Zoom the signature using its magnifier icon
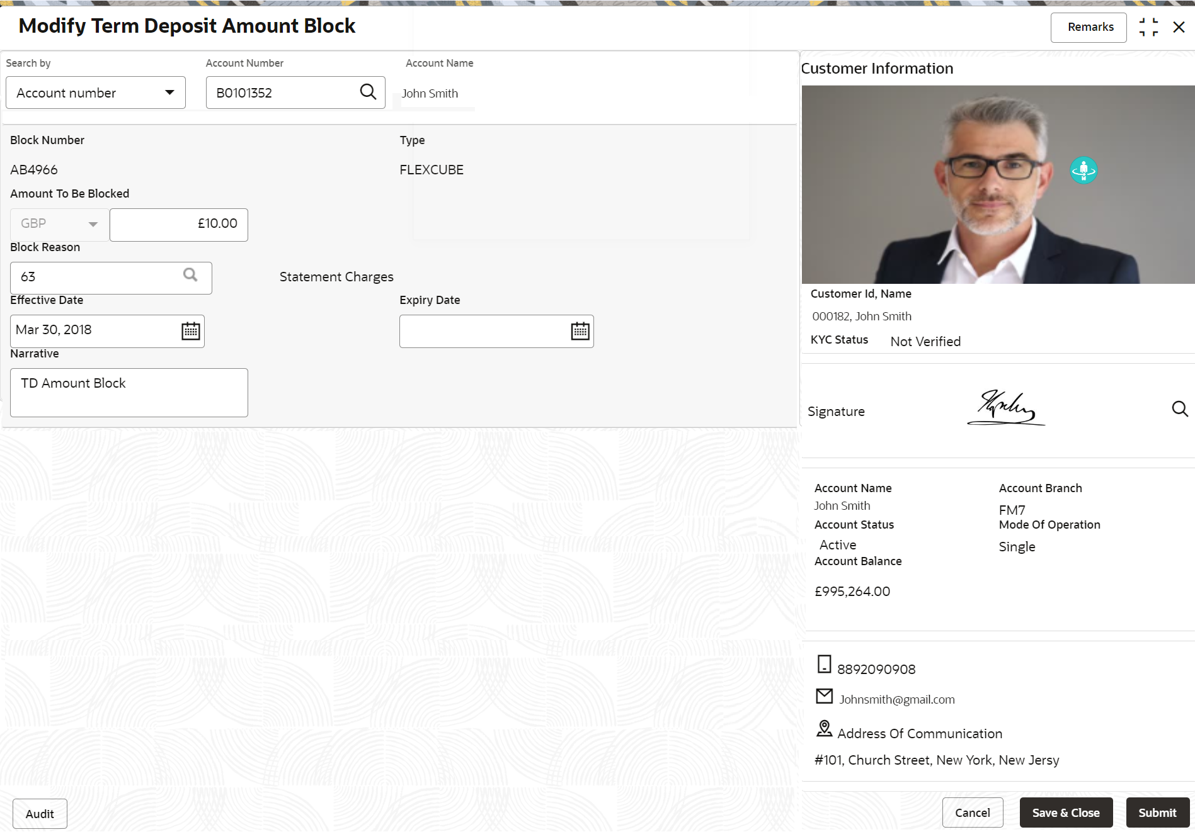1195x832 pixels. point(1180,409)
